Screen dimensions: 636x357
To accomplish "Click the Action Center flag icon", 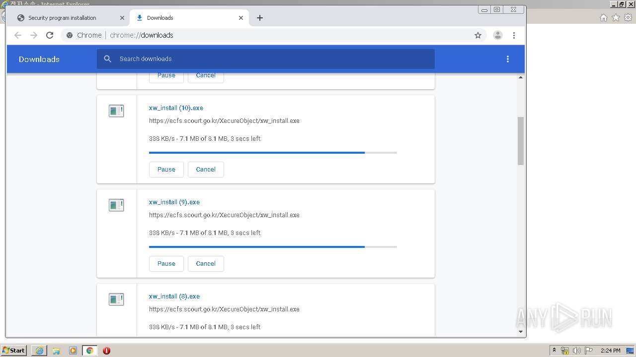I will tap(589, 351).
